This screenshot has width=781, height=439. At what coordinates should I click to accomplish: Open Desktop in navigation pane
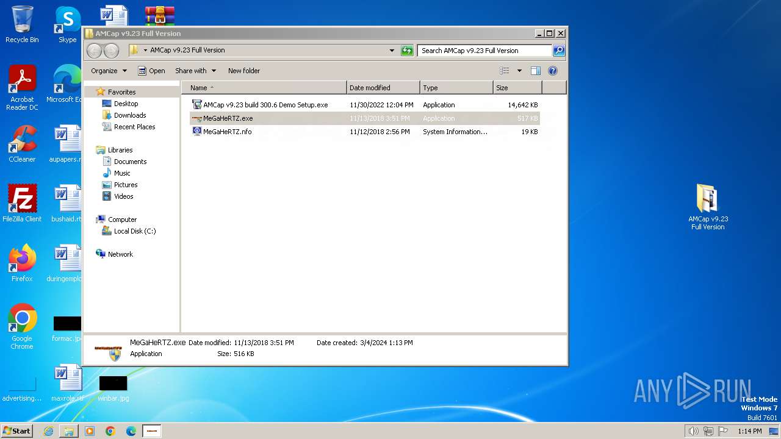tap(126, 104)
